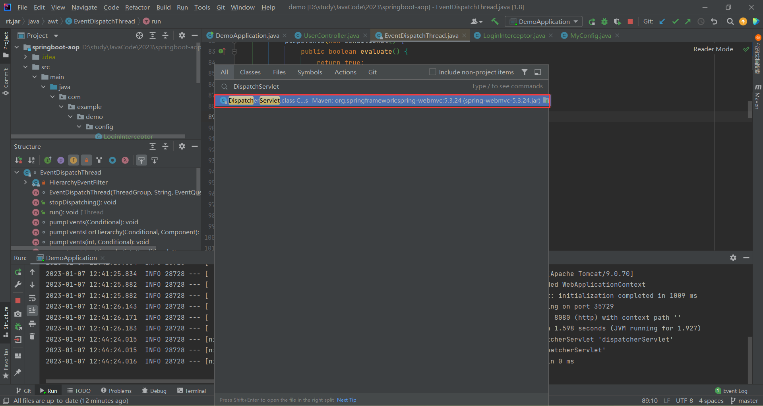
Task: Rerun DemoApplication in the Run panel
Action: [x=18, y=272]
